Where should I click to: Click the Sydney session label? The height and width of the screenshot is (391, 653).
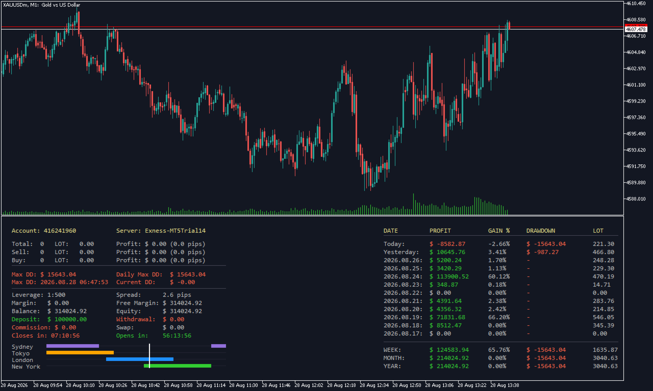coord(22,347)
